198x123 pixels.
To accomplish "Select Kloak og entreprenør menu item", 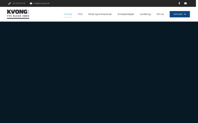I will pyautogui.click(x=100, y=14).
